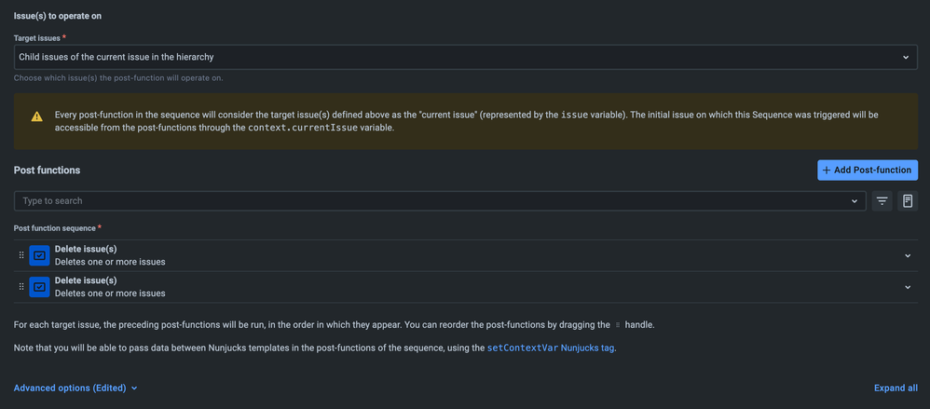Viewport: 930px width, 409px height.
Task: Grab the second Delete issue(s) drag handle
Action: pos(21,287)
